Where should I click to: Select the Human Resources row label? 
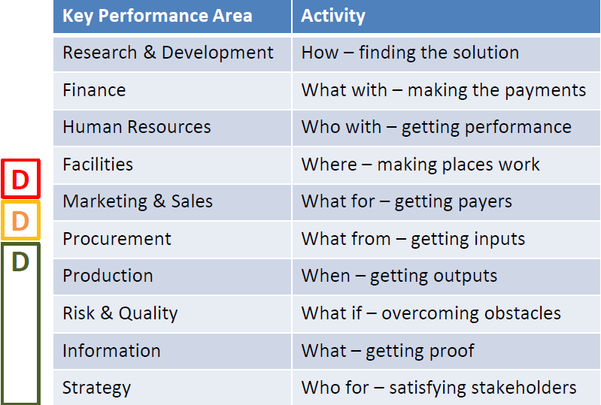172,128
